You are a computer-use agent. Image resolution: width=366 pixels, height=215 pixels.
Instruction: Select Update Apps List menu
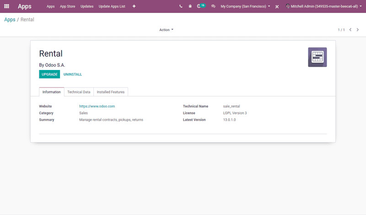112,6
